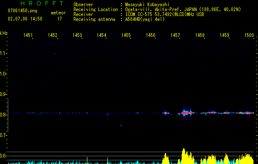Click the Receiver field label
258x164 pixels.
(x=83, y=14)
